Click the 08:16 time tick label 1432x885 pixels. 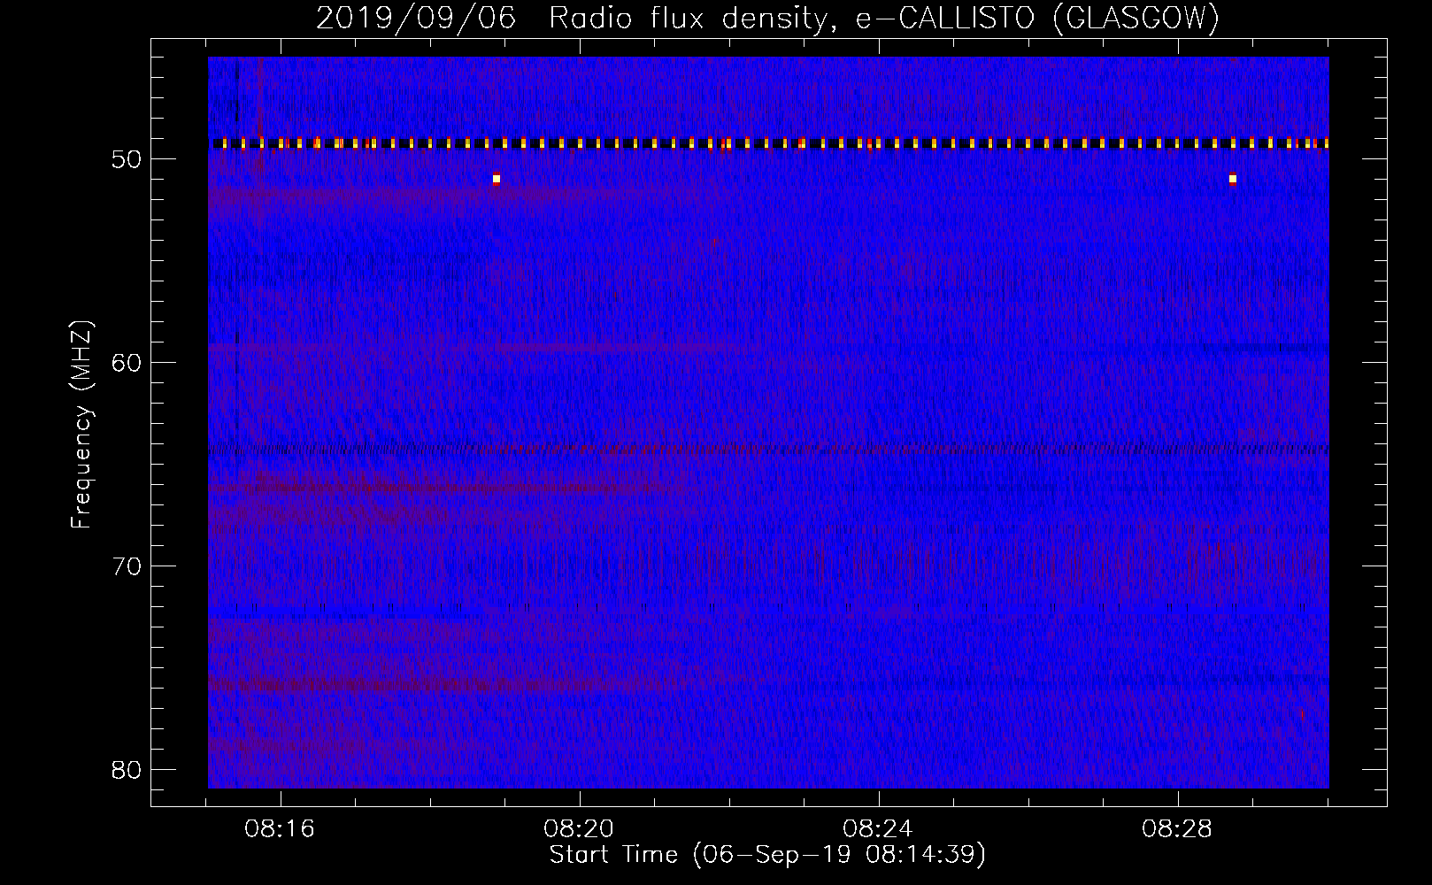click(281, 829)
